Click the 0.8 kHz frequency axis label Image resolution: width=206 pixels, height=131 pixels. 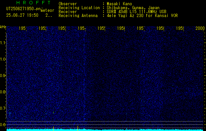[3, 92]
